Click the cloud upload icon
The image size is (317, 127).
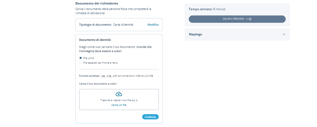tap(119, 94)
